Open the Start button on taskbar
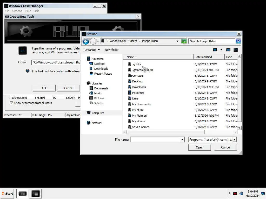 click(x=8, y=193)
